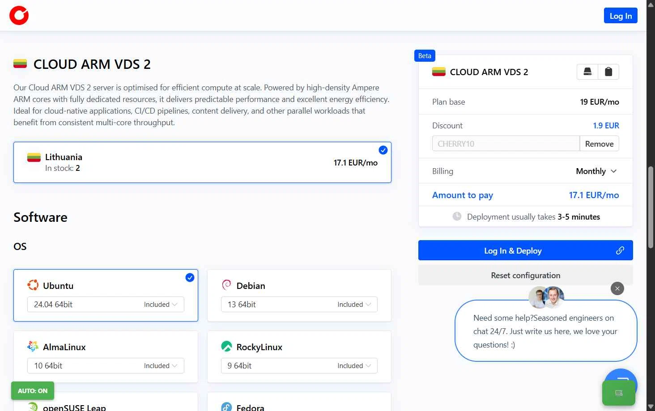
Task: Click the page vertical scrollbar thumb
Action: coord(651,207)
